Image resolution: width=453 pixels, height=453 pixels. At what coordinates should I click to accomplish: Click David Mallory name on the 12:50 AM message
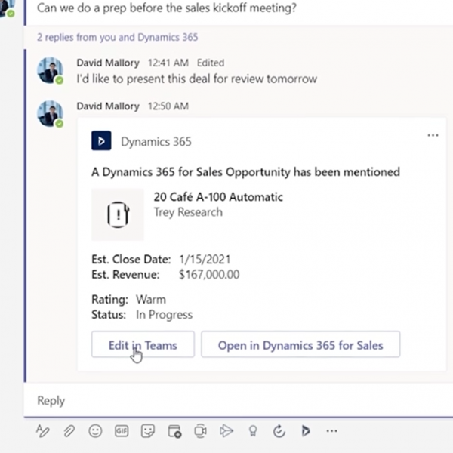[x=108, y=106]
